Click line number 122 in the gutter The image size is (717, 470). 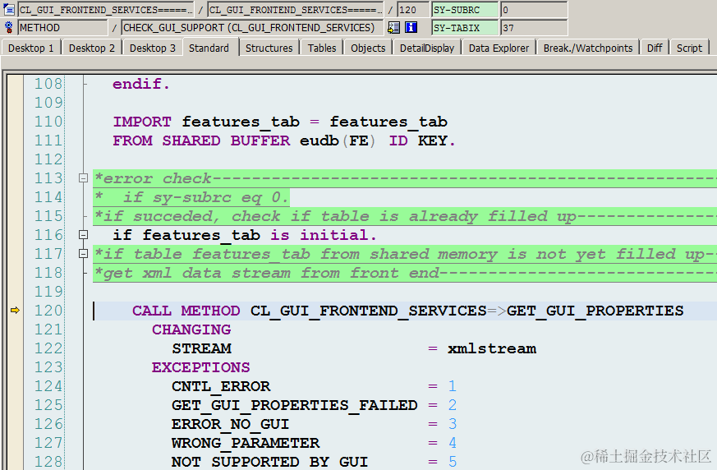pyautogui.click(x=48, y=348)
